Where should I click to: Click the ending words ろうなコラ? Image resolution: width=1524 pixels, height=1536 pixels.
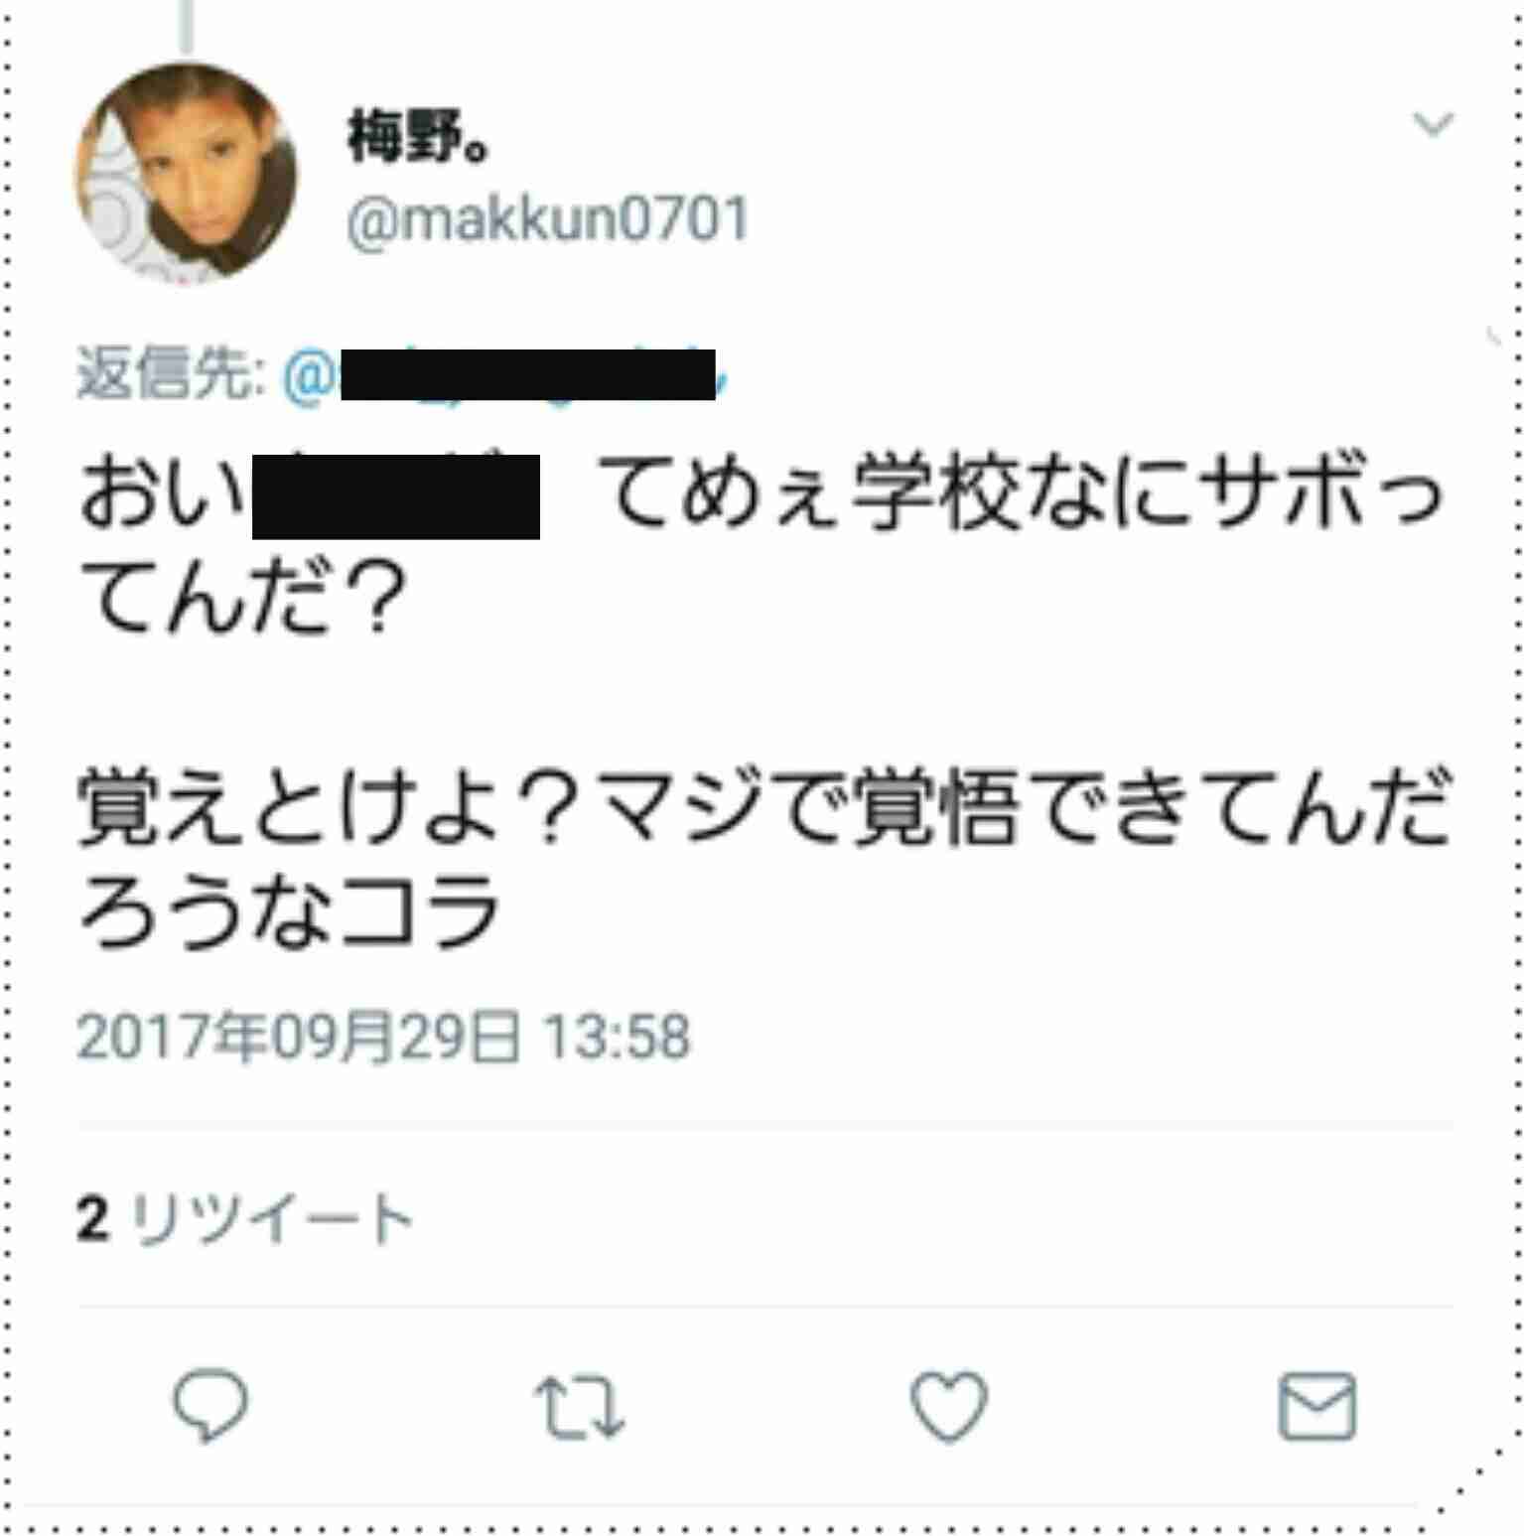point(289,909)
